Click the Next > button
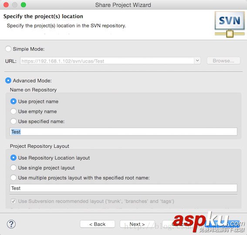 pos(137,224)
